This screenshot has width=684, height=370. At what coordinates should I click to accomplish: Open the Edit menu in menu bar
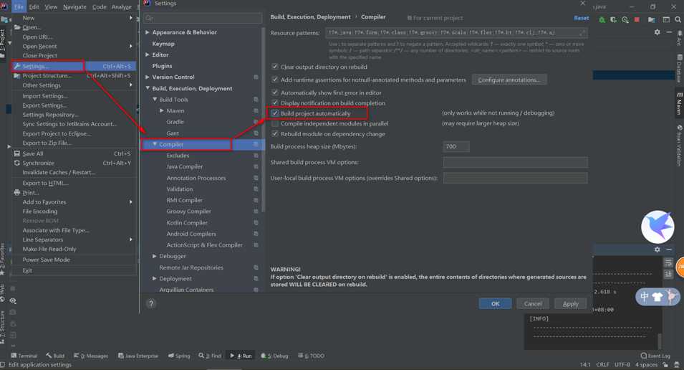(x=34, y=6)
